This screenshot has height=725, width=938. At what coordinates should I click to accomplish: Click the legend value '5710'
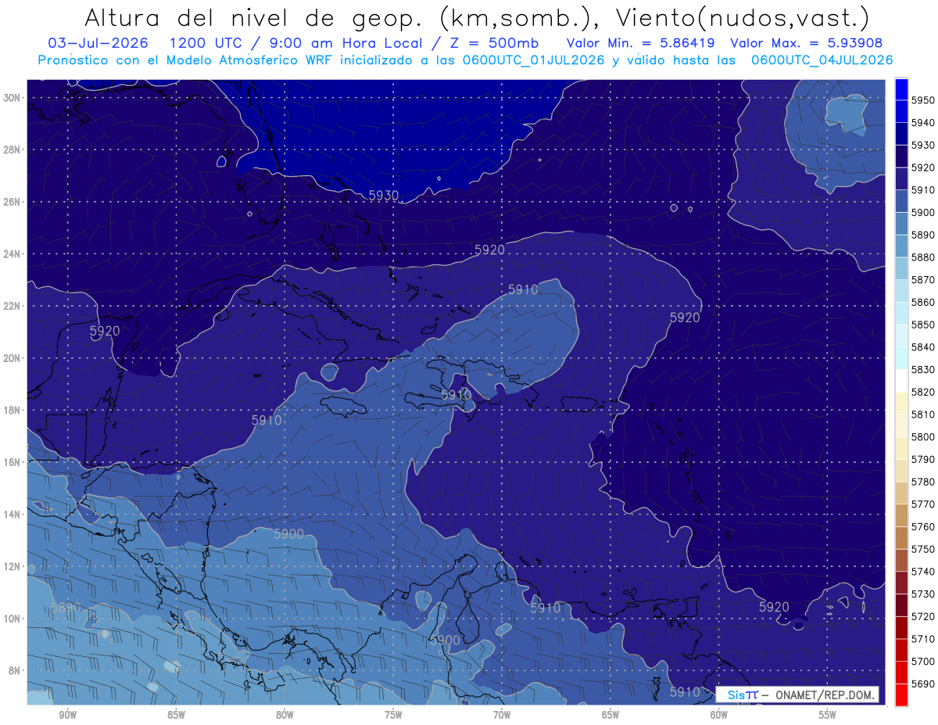(x=923, y=639)
